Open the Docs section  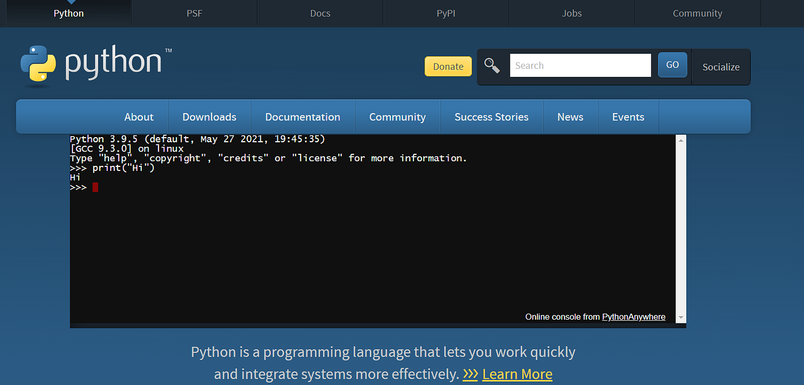point(320,13)
